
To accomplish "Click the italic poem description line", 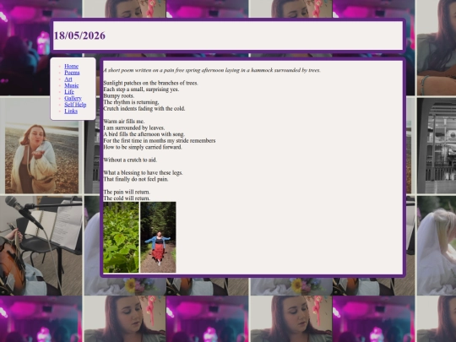I will click(212, 70).
